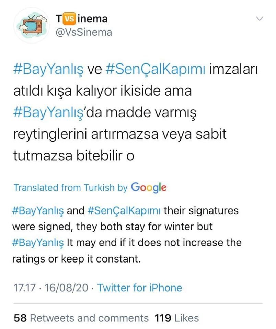
Task: Click "Translated from Turkish by" link
Action: pos(71,187)
